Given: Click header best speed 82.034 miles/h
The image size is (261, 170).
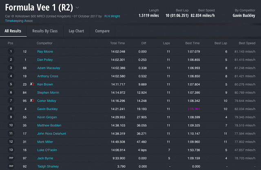Looking at the screenshot, I should [x=203, y=15].
